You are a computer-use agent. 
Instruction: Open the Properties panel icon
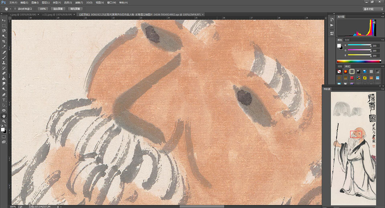click(332, 33)
